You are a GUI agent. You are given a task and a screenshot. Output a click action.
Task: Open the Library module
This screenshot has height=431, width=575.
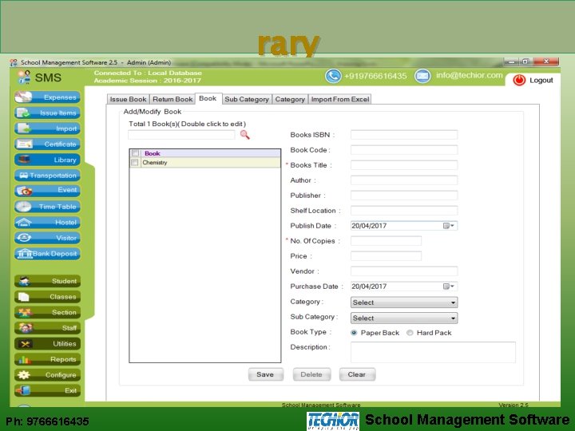[47, 160]
